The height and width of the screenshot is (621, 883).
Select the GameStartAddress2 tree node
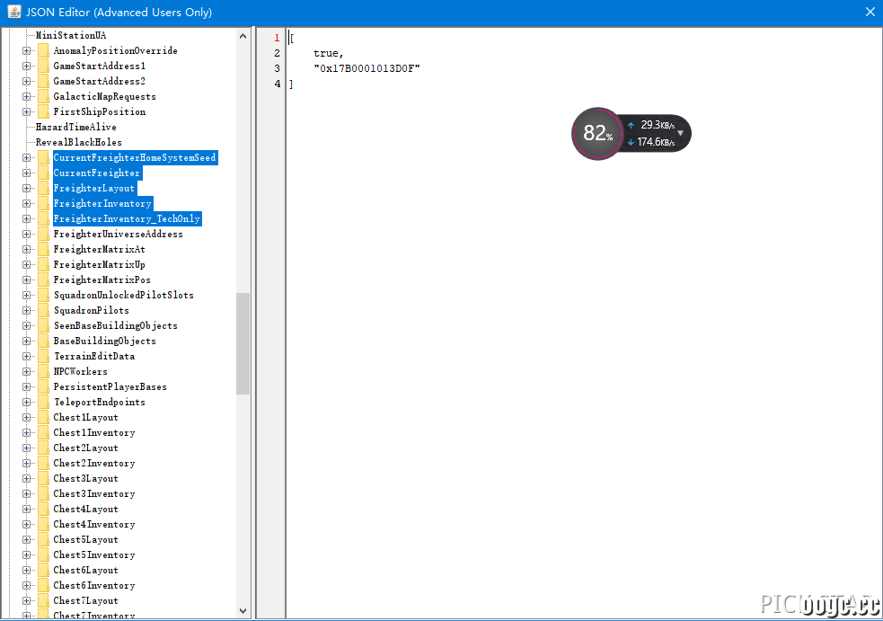tap(99, 81)
